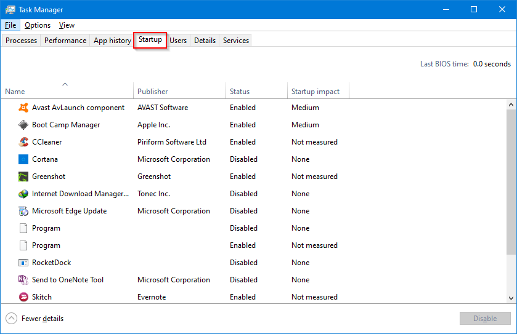
Task: Click the CCleaner icon
Action: (23, 142)
